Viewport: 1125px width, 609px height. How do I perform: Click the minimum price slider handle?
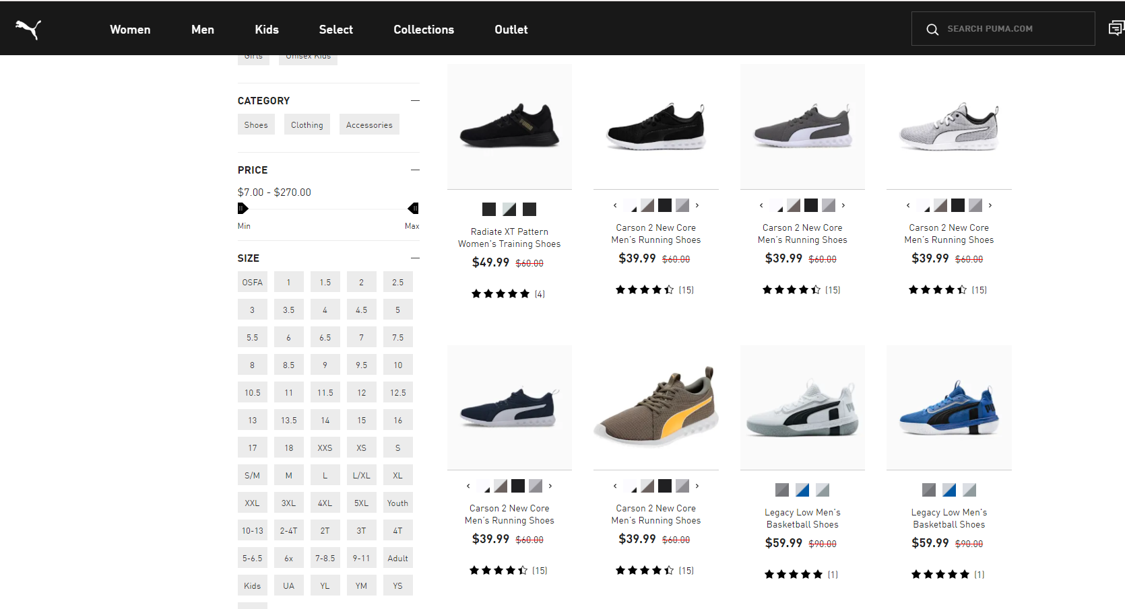tap(243, 209)
